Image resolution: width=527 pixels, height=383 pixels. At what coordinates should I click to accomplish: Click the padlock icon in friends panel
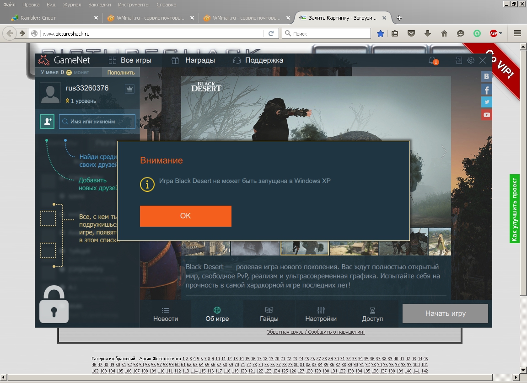[x=54, y=304]
